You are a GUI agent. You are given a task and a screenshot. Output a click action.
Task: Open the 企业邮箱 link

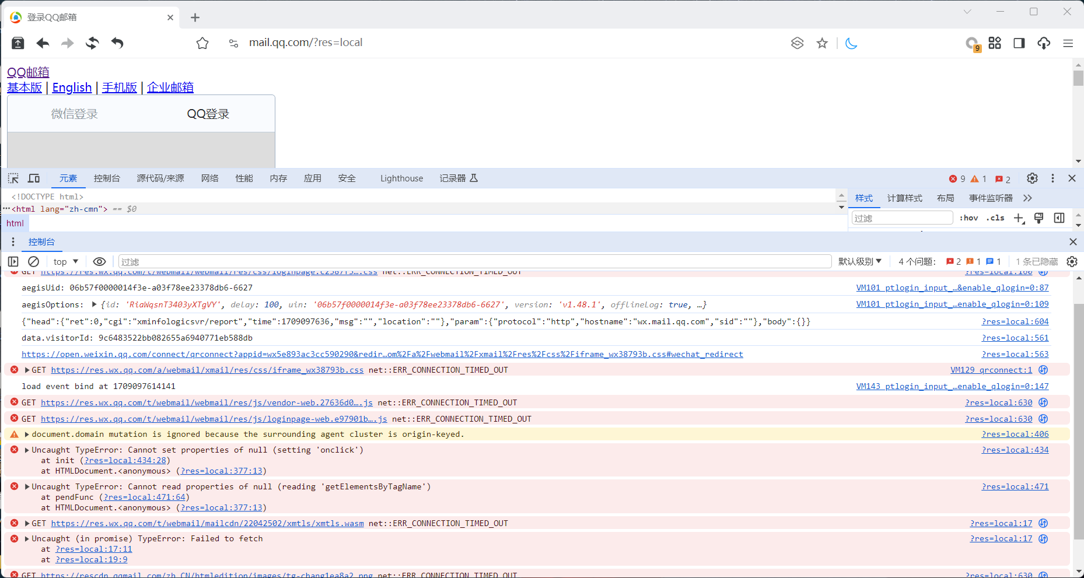tap(170, 87)
